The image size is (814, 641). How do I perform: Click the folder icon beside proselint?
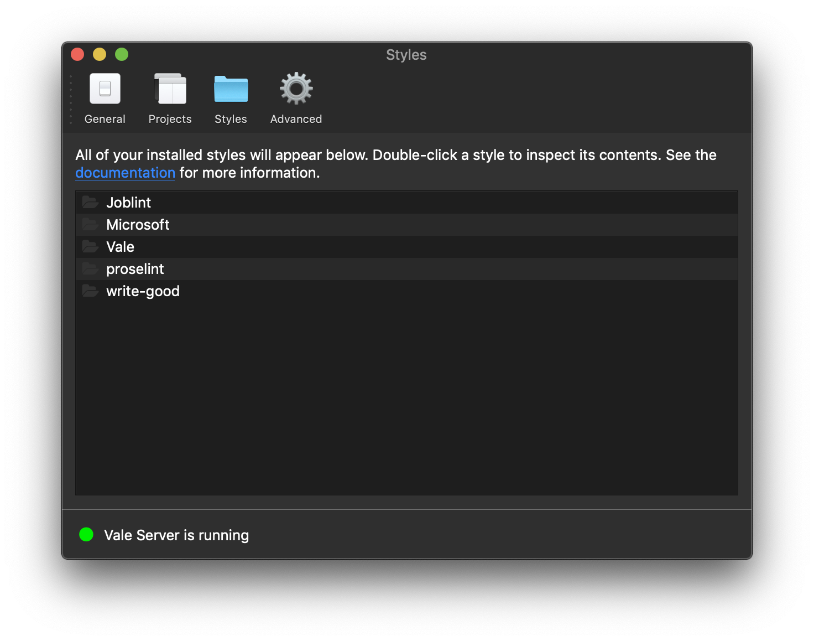pos(90,268)
